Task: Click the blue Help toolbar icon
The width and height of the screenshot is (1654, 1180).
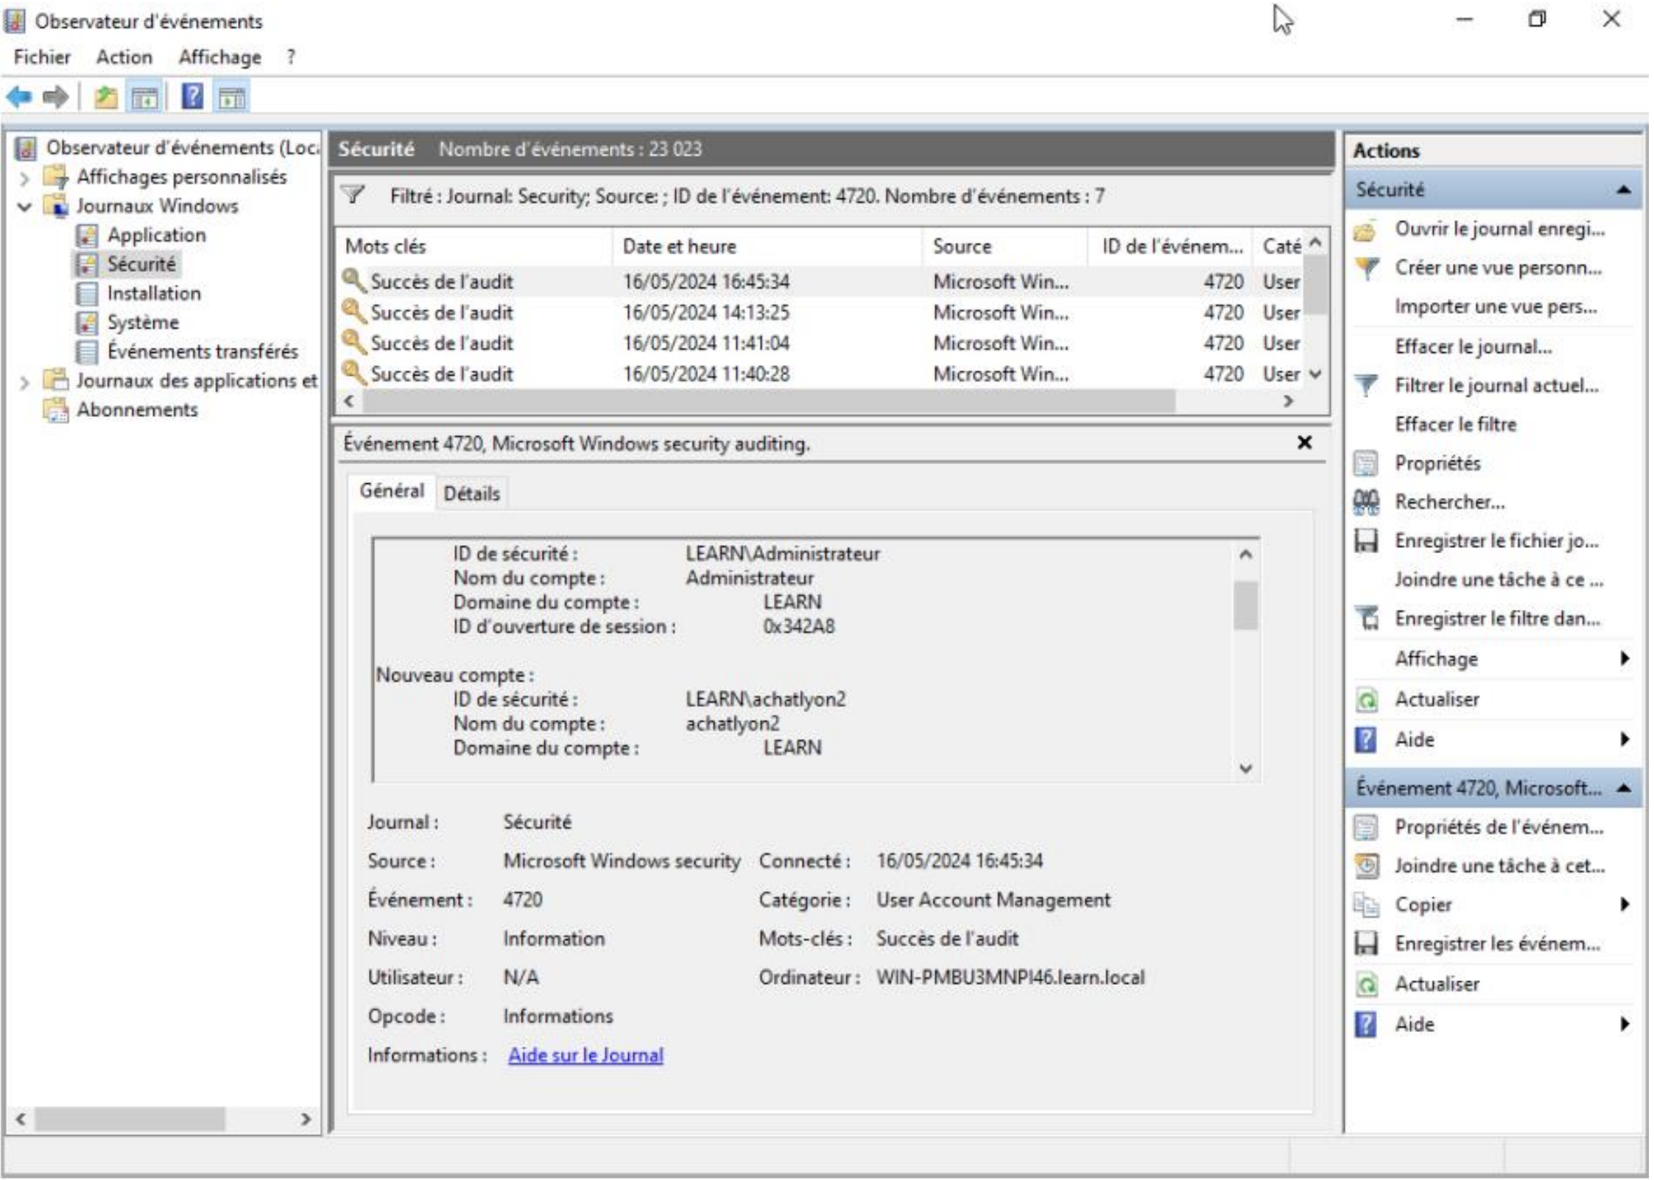Action: (192, 96)
